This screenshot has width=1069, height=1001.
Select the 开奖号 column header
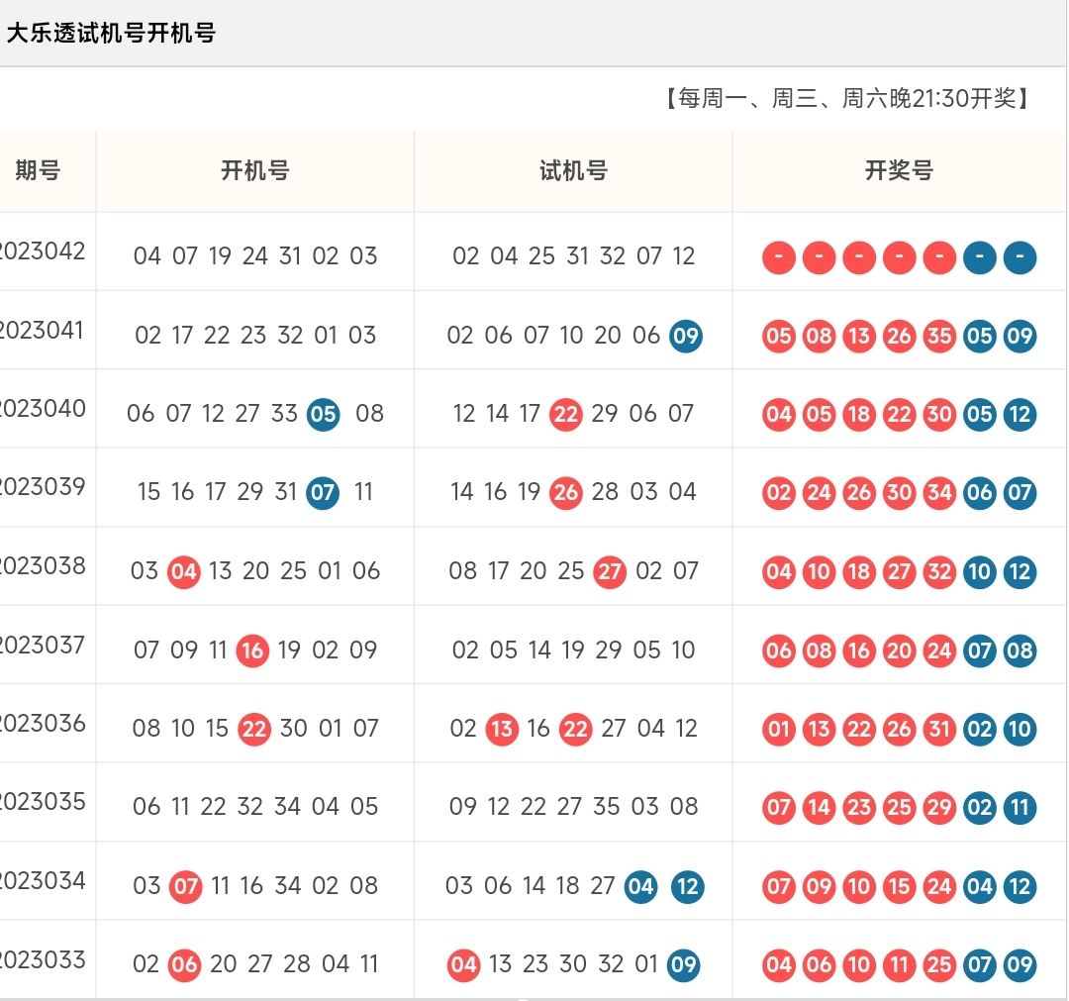point(899,170)
